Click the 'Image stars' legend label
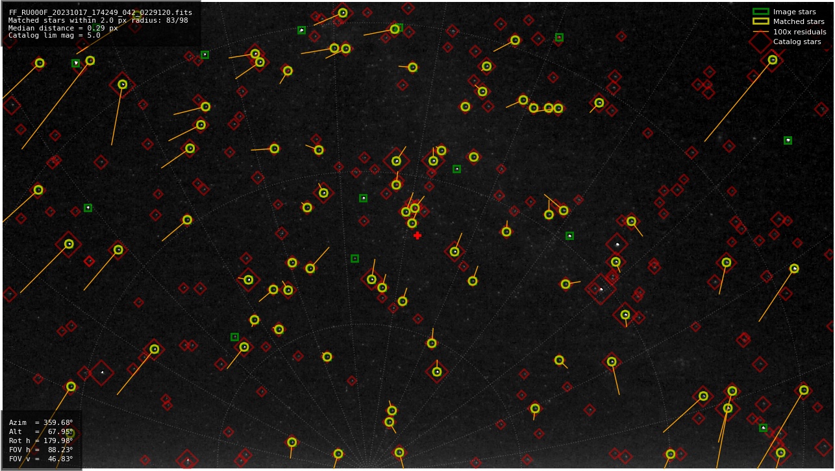This screenshot has width=835, height=471. pos(794,12)
